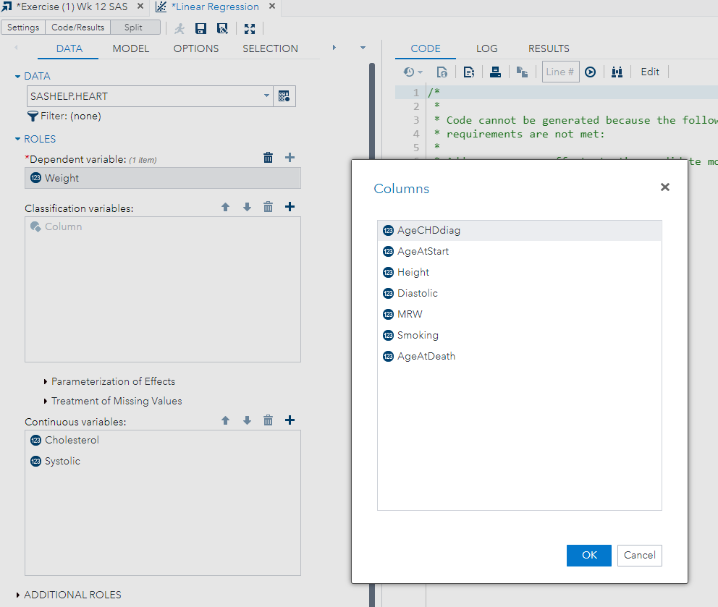Open the SASHELP.HEART data dropdown
The image size is (718, 607).
click(x=266, y=96)
